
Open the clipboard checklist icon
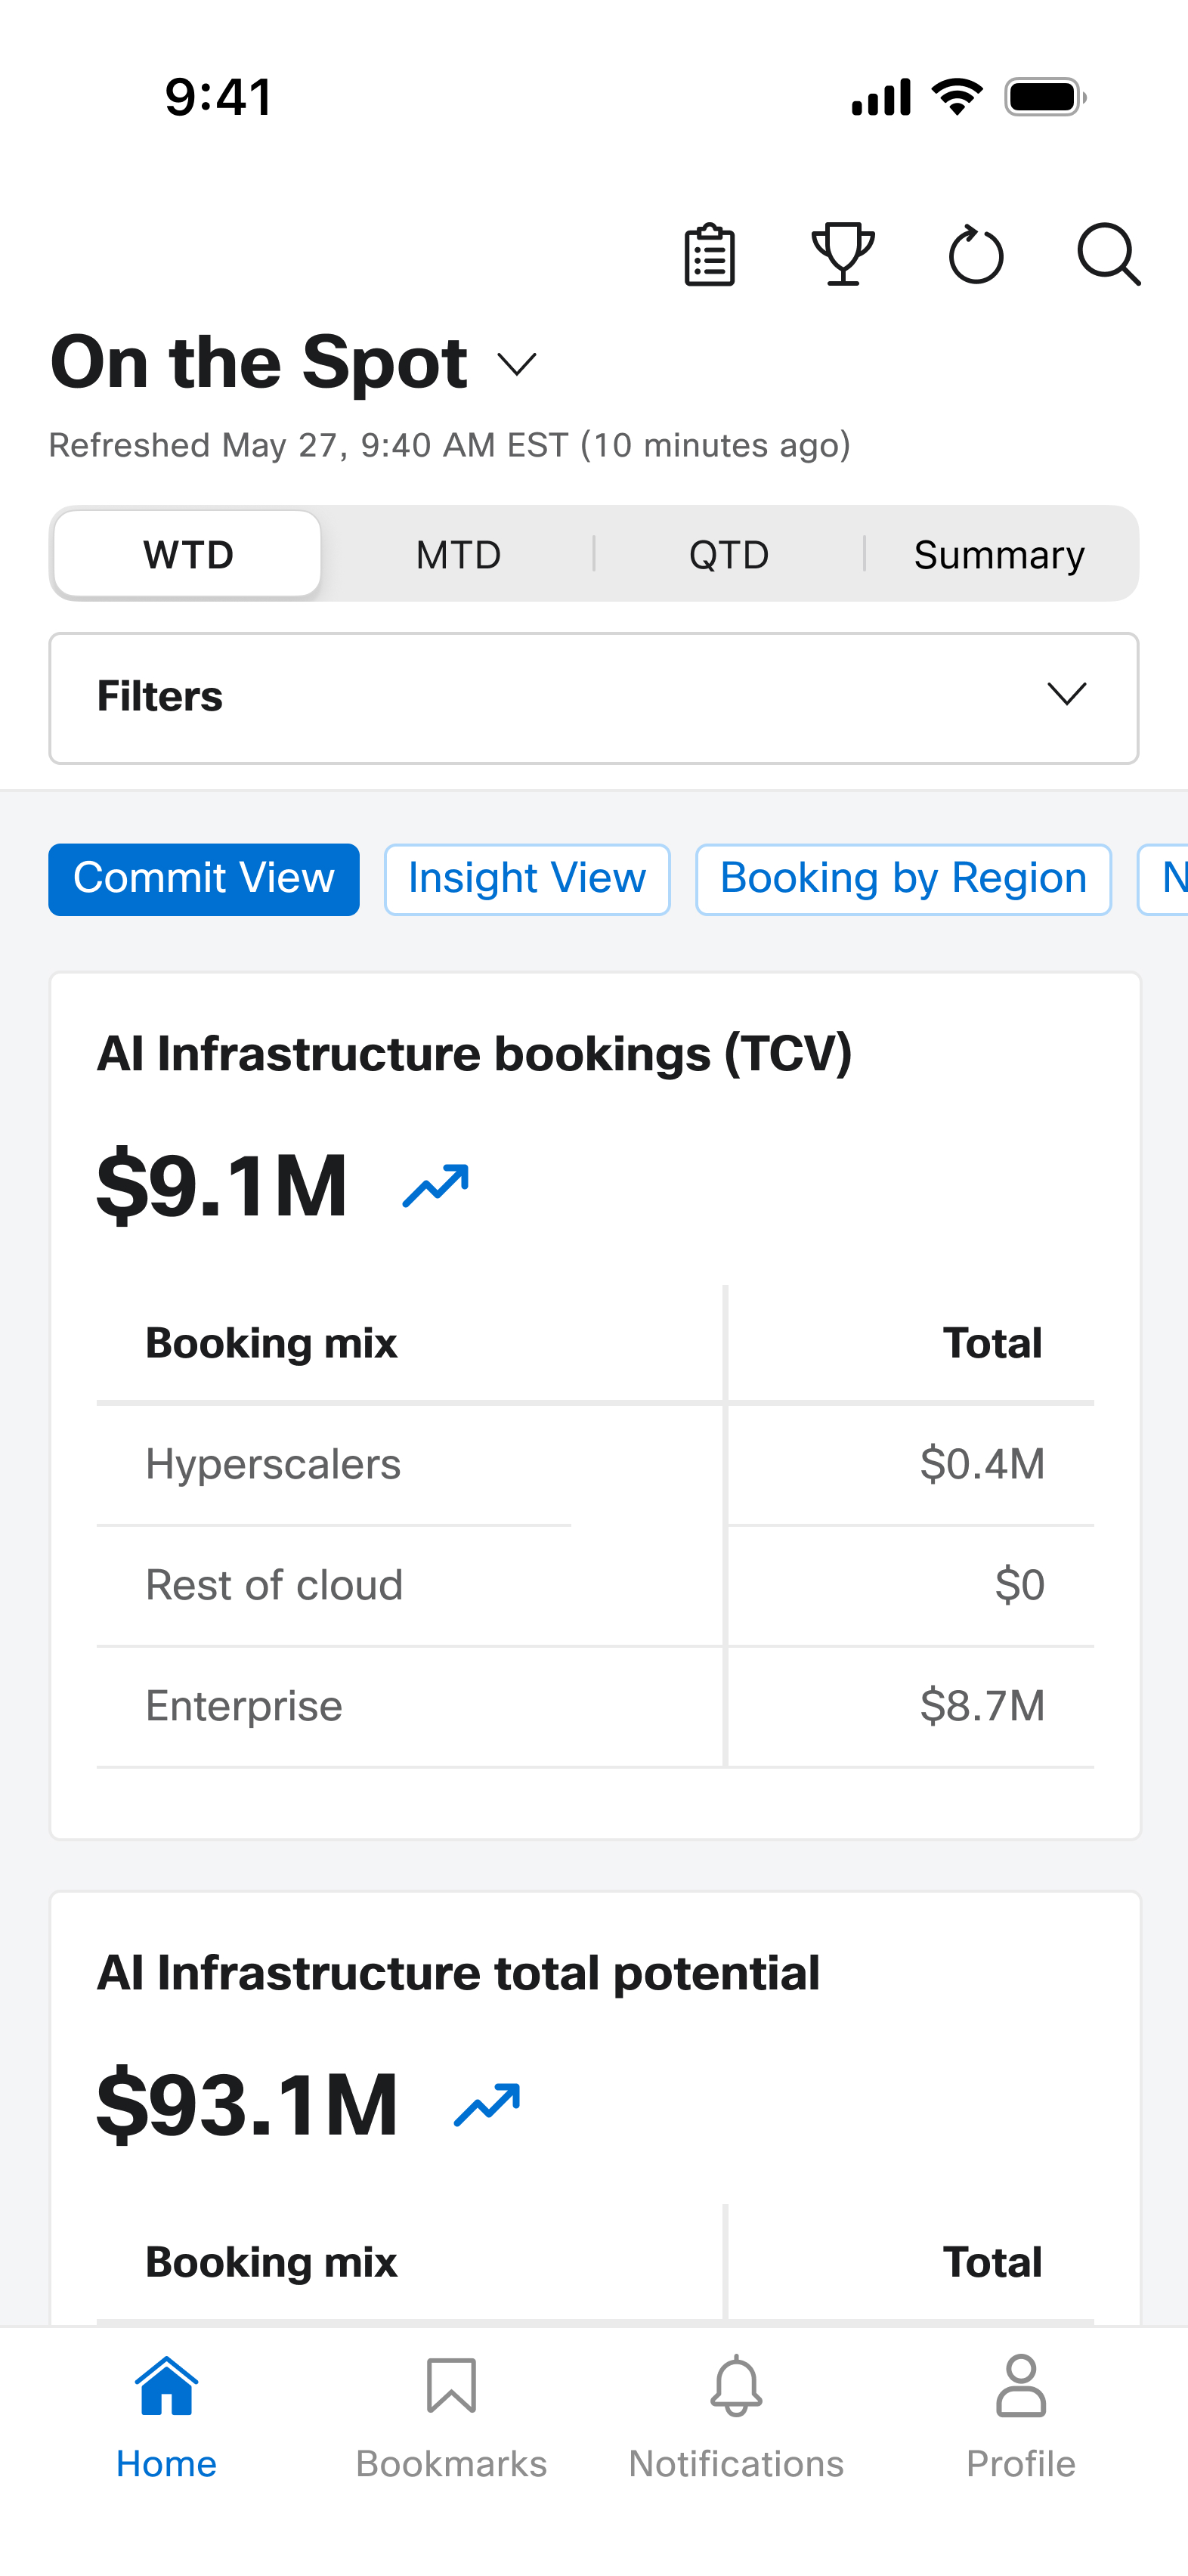click(x=710, y=255)
